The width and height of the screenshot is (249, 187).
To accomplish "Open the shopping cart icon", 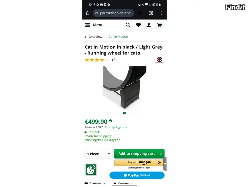I will (x=159, y=25).
